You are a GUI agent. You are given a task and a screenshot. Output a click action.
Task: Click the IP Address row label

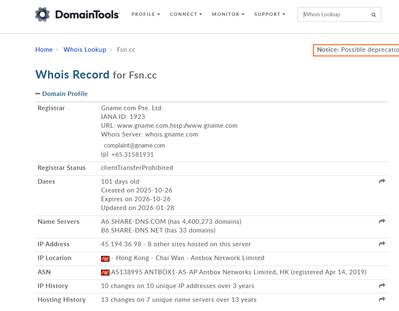pos(53,244)
